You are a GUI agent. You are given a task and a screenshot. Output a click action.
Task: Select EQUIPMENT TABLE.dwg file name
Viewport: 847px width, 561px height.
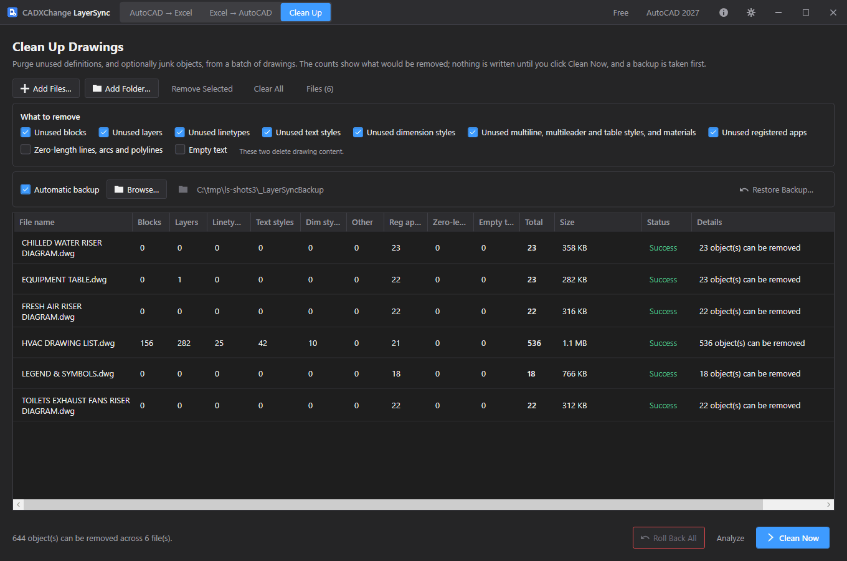(64, 279)
